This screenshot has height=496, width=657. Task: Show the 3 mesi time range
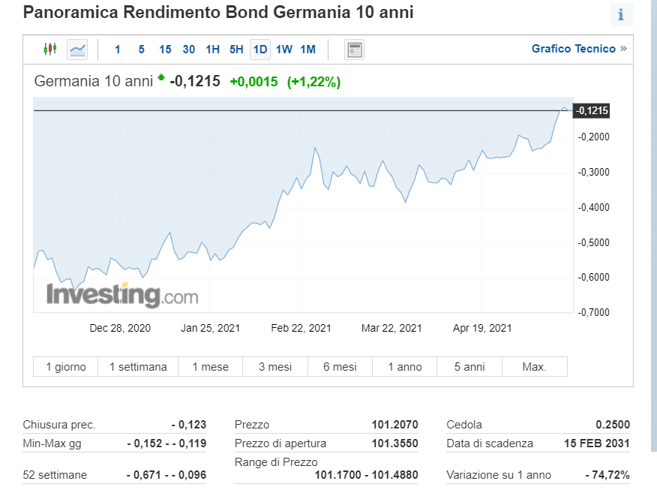pyautogui.click(x=275, y=367)
